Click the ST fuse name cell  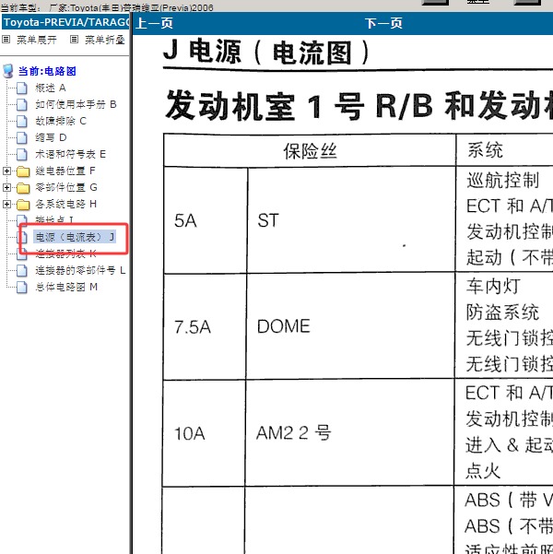[x=351, y=220]
